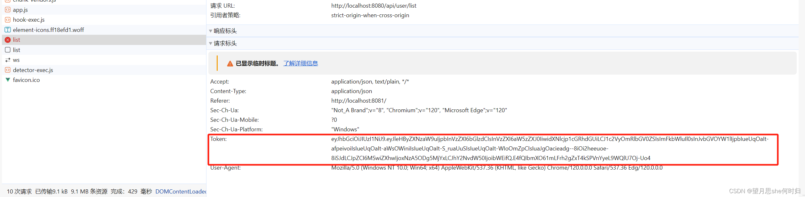Click the Content-Type: header name
Screen dimensions: 805x197
228,91
